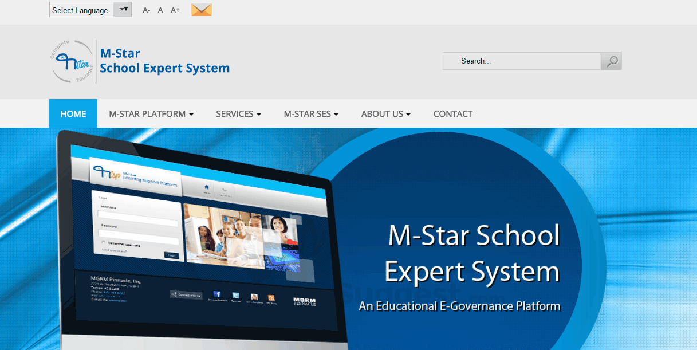Viewport: 697px width, 350px height.
Task: Click the Twitter icon in the banner
Action: pos(235,295)
